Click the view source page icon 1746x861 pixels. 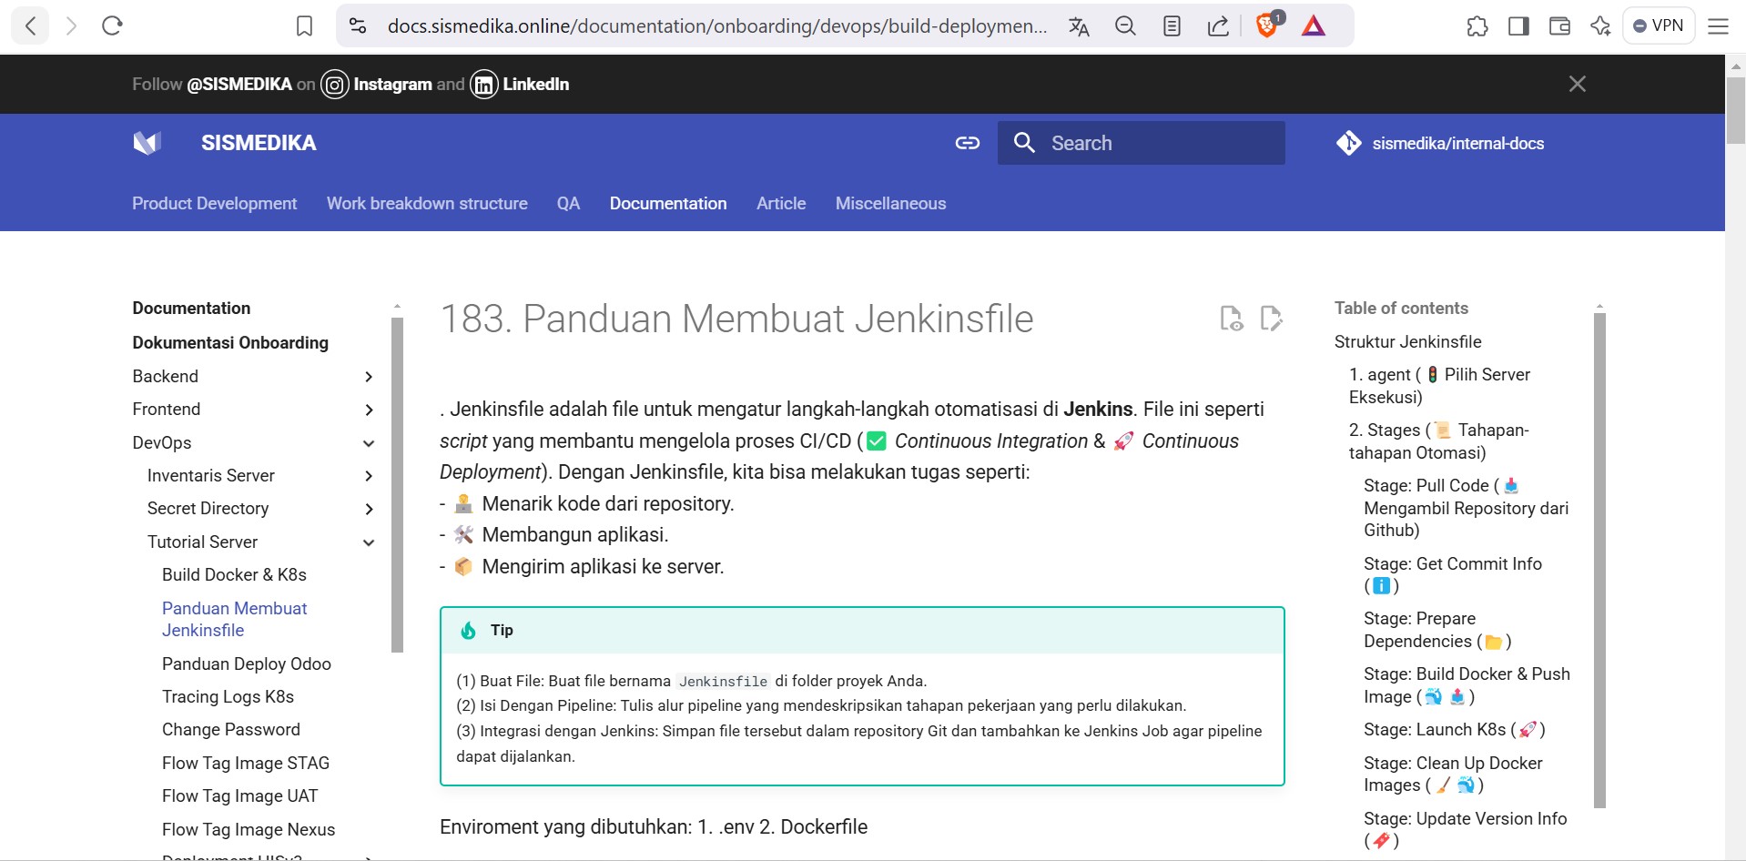pyautogui.click(x=1231, y=319)
